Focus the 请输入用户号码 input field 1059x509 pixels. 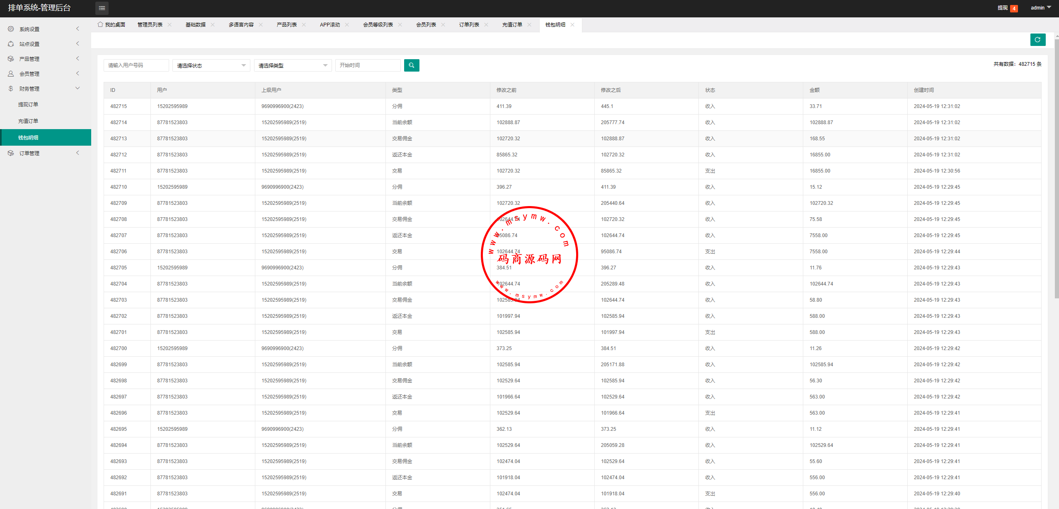click(x=136, y=65)
